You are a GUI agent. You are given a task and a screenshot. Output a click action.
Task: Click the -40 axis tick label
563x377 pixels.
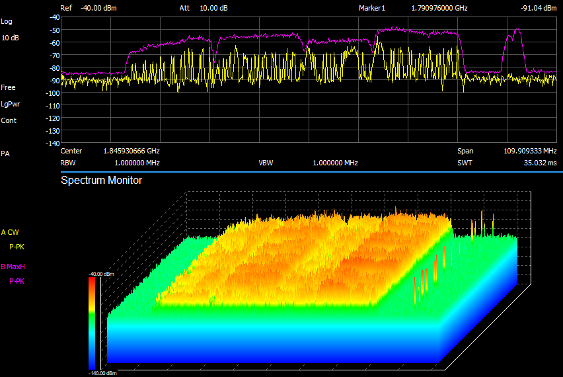pos(55,17)
